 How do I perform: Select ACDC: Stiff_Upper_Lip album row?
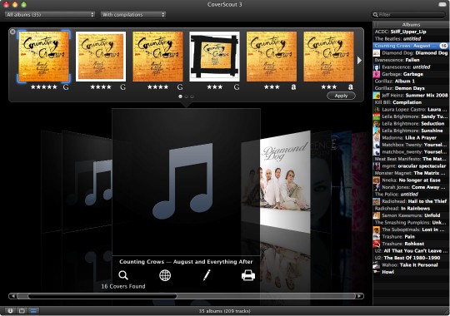(411, 32)
